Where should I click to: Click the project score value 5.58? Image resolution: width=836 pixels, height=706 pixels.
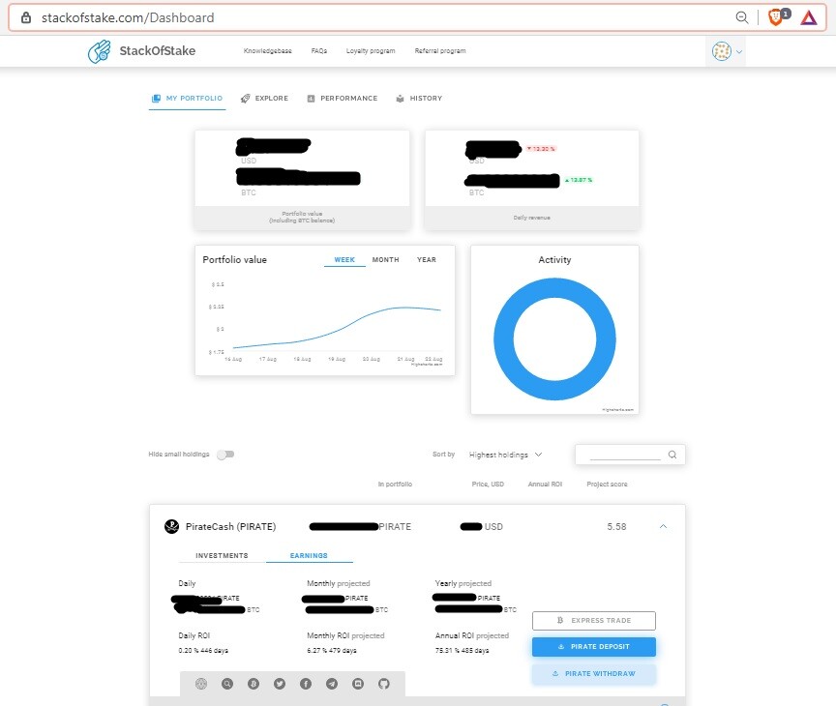tap(616, 526)
